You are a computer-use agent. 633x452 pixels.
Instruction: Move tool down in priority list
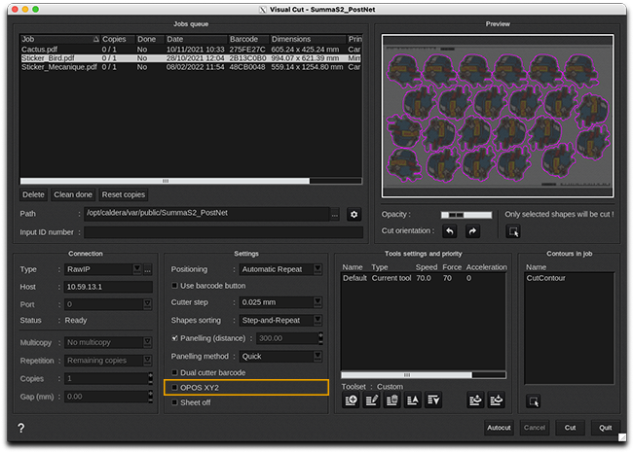432,400
